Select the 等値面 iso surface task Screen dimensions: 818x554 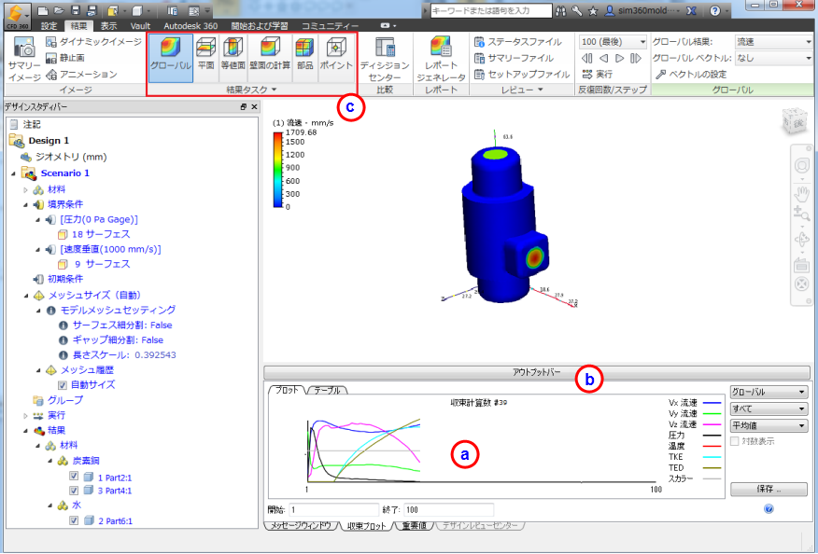click(233, 59)
